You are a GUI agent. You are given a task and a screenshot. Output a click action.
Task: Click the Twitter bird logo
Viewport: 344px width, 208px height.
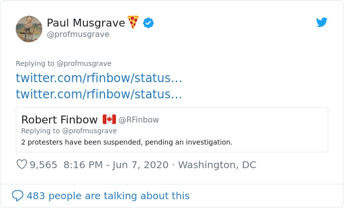point(321,22)
